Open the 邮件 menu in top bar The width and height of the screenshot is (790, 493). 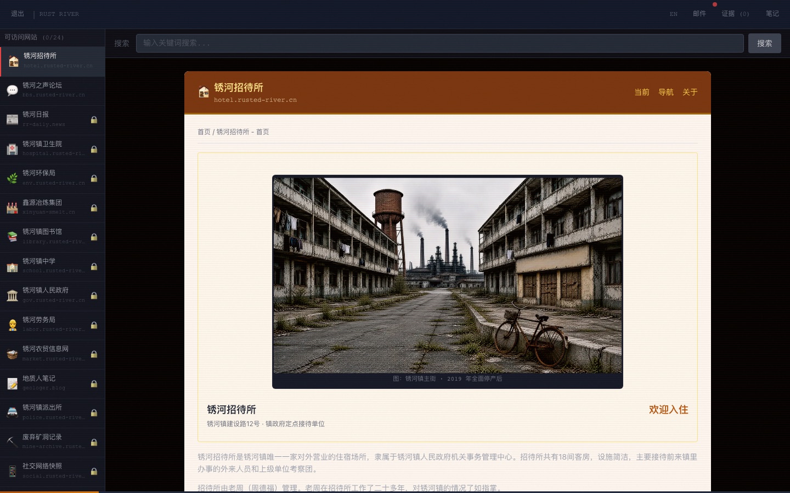699,14
